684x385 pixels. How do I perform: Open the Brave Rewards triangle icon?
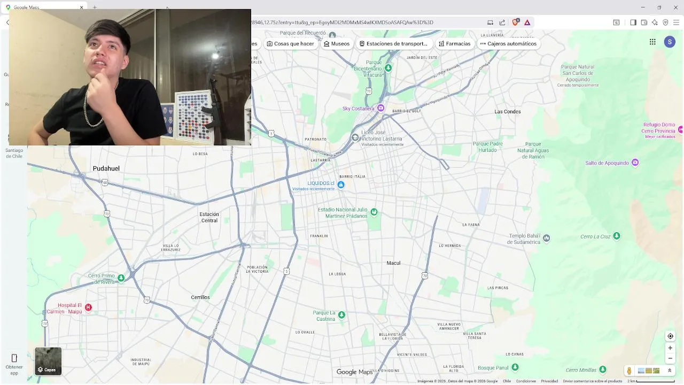point(527,22)
